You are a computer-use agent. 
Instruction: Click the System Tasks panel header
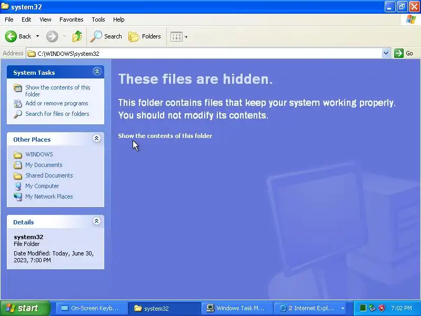click(55, 72)
